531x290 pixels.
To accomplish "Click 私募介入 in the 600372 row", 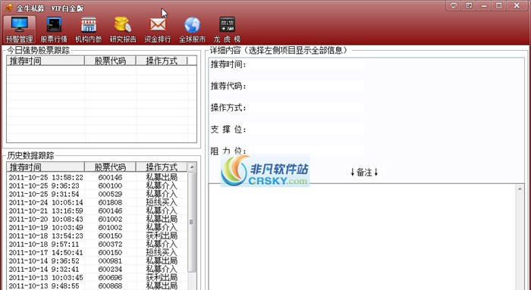I will point(162,244).
